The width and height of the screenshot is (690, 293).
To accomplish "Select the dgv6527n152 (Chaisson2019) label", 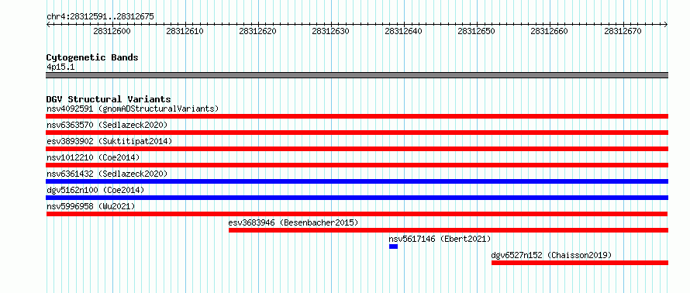I will tap(551, 255).
